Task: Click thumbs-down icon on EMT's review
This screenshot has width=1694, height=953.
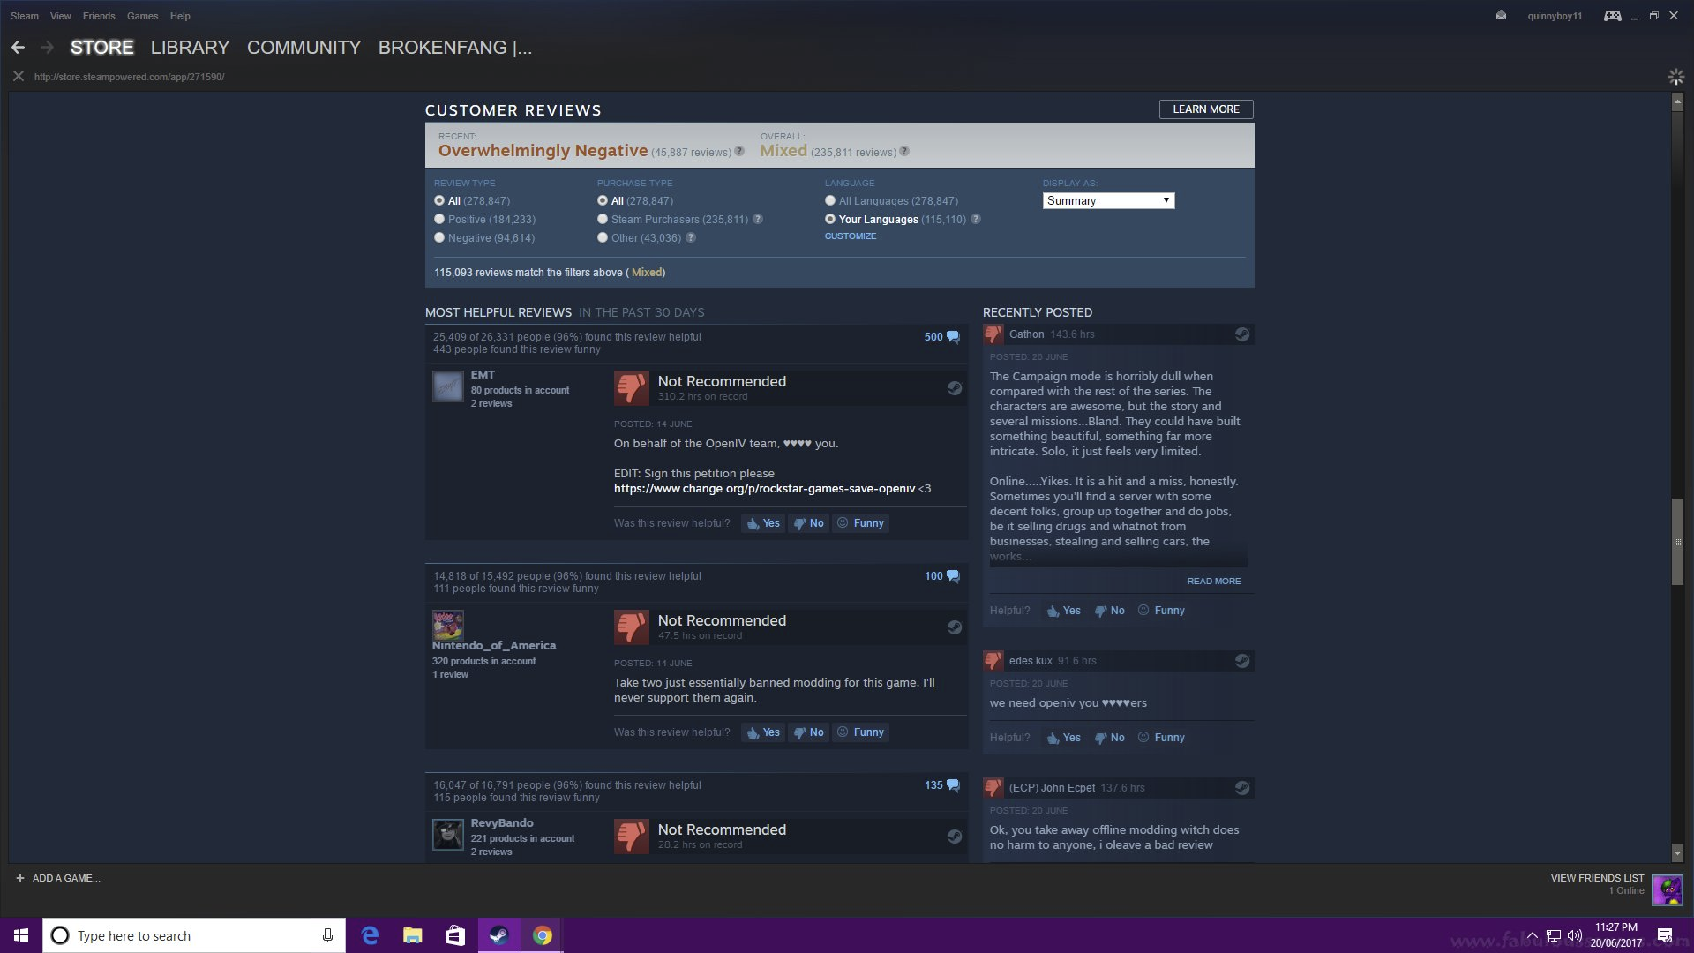Action: (x=632, y=387)
